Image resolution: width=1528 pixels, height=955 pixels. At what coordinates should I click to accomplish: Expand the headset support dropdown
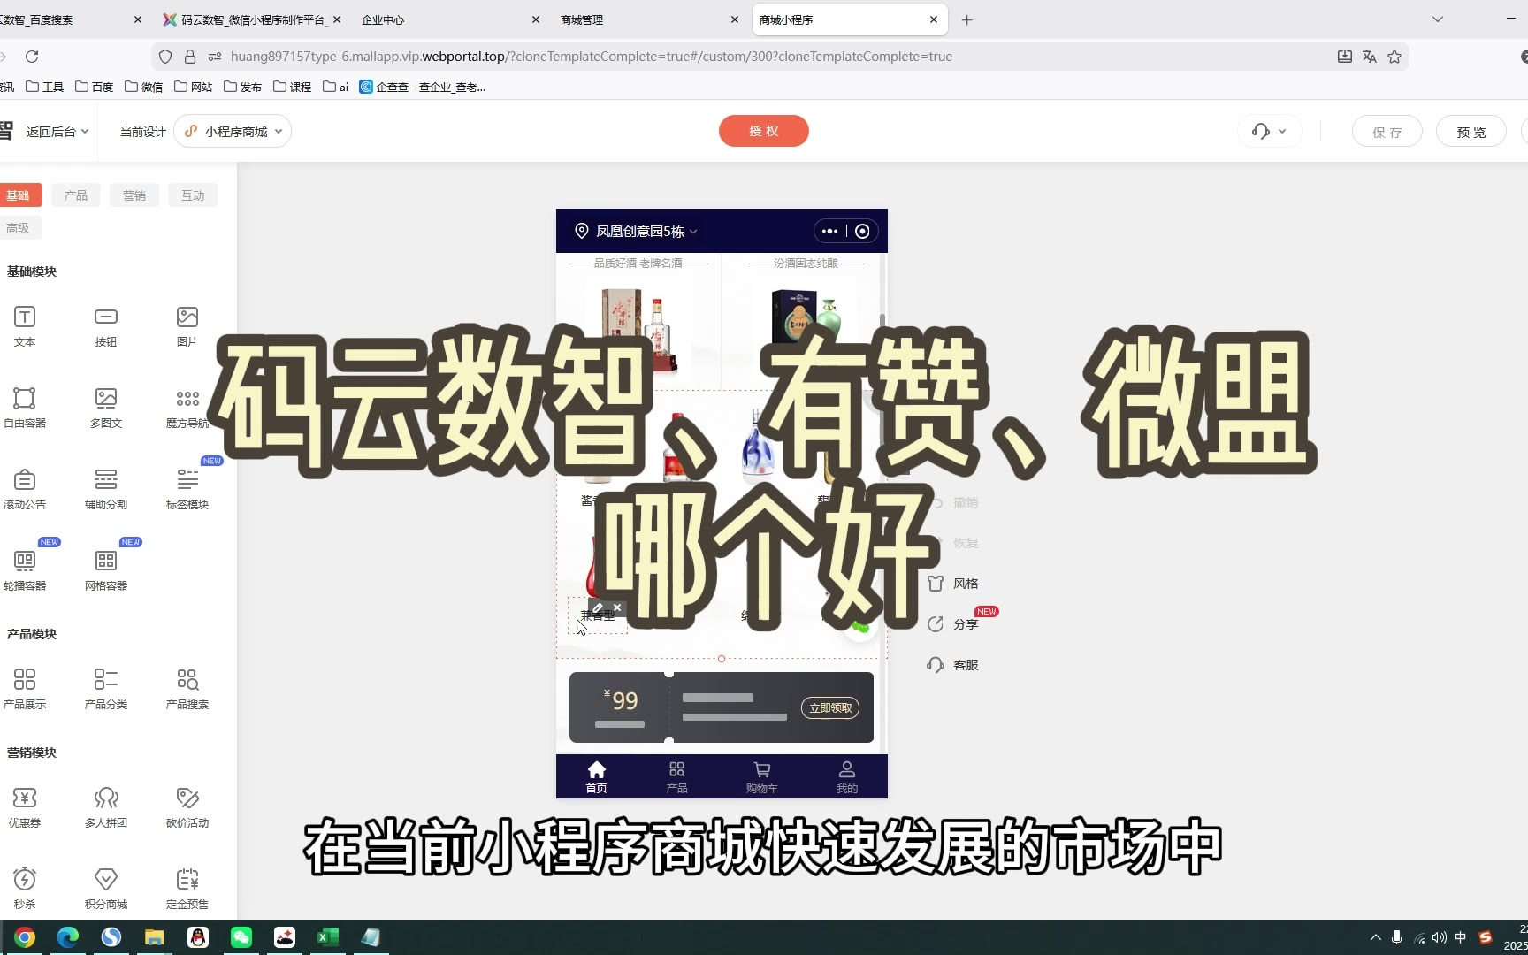click(1269, 132)
